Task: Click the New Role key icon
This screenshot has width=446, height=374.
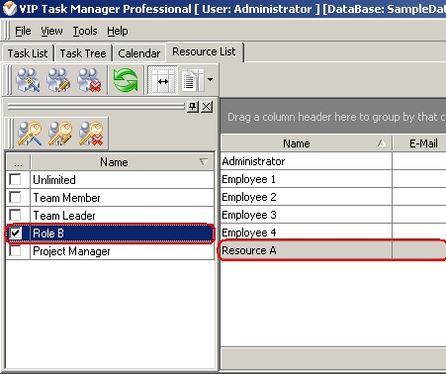Action: (30, 134)
